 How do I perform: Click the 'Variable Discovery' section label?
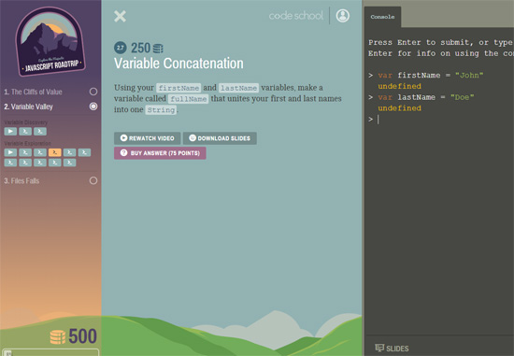pyautogui.click(x=26, y=122)
